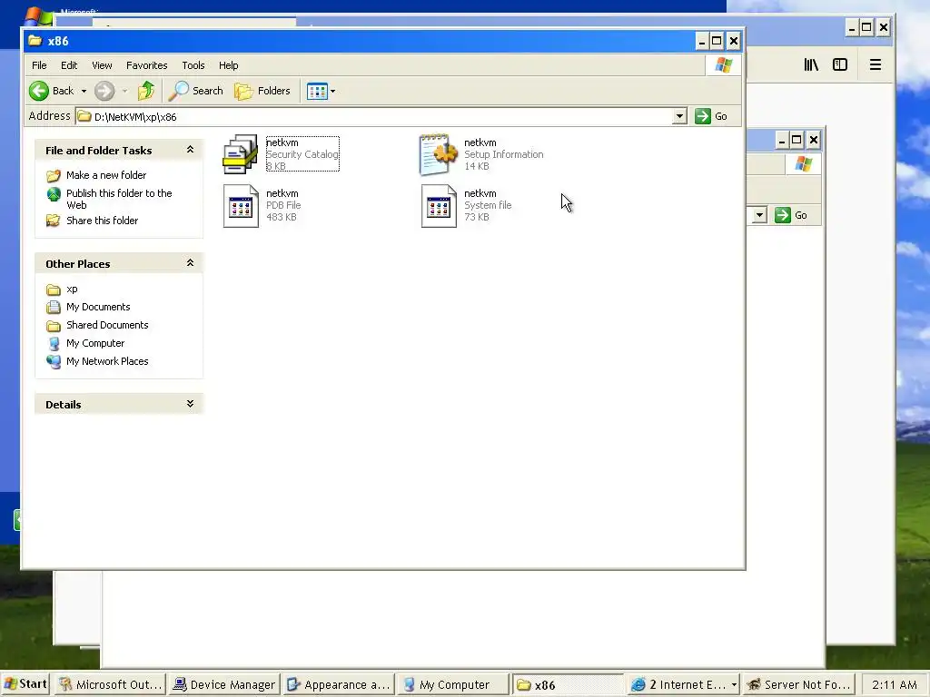930x697 pixels.
Task: Click the My Network Places icon
Action: 54,361
